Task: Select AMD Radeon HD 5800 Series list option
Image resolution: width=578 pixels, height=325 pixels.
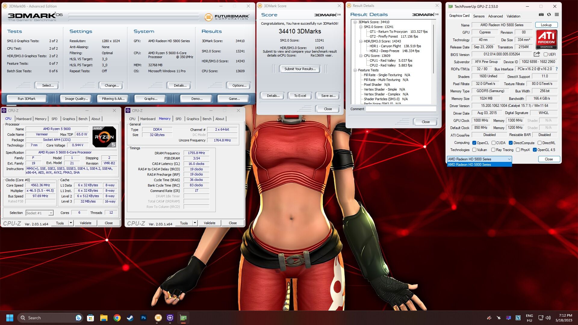Action: (479, 165)
